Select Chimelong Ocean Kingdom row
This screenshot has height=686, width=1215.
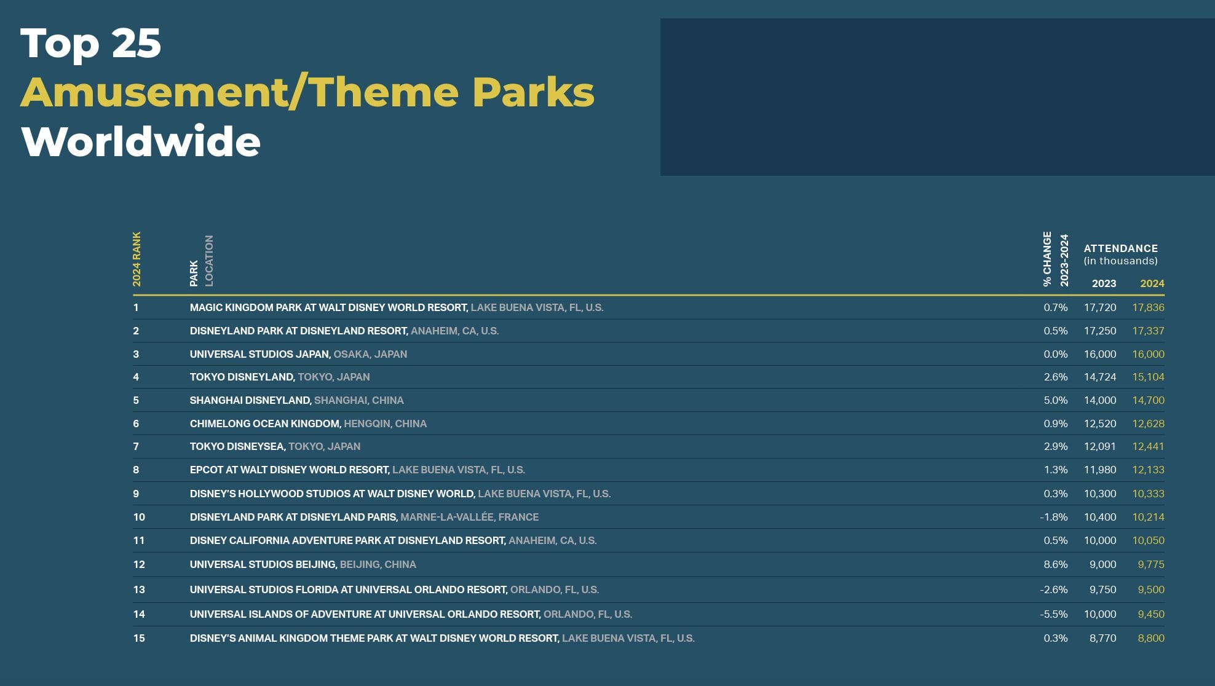[265, 424]
